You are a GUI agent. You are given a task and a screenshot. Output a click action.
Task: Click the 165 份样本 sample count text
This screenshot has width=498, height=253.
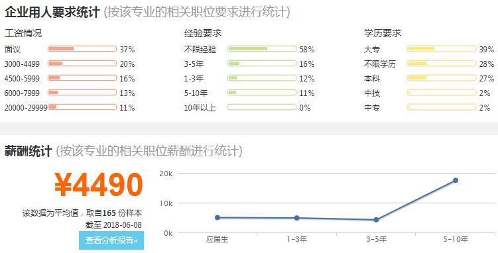(x=122, y=213)
